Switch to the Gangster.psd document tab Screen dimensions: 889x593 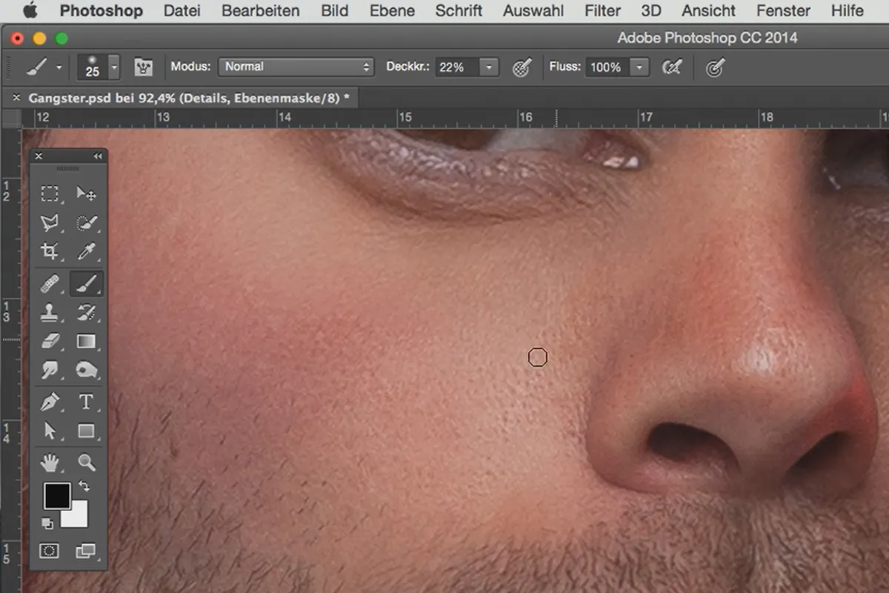188,97
